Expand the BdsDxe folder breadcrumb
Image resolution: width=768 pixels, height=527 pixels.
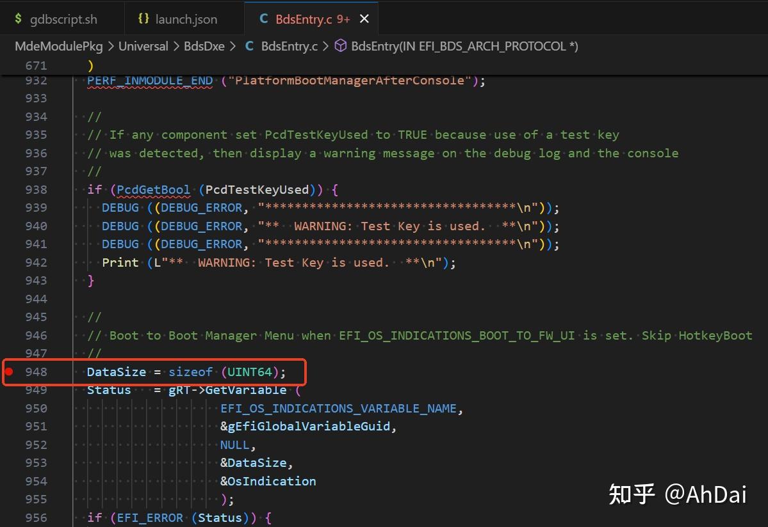(203, 45)
